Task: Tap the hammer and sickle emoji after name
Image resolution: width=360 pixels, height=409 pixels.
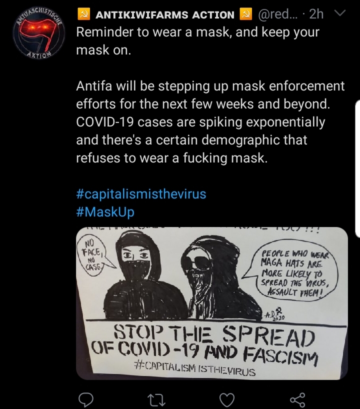Action: click(246, 14)
